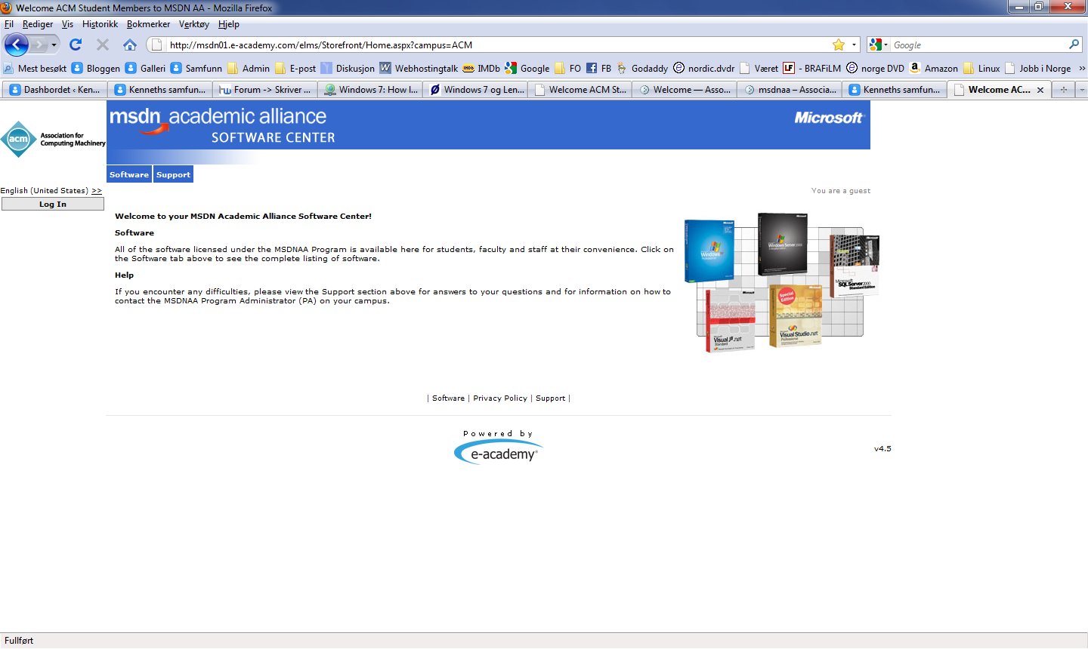Expand the back/forward history dropdown
1088x649 pixels.
pyautogui.click(x=54, y=45)
